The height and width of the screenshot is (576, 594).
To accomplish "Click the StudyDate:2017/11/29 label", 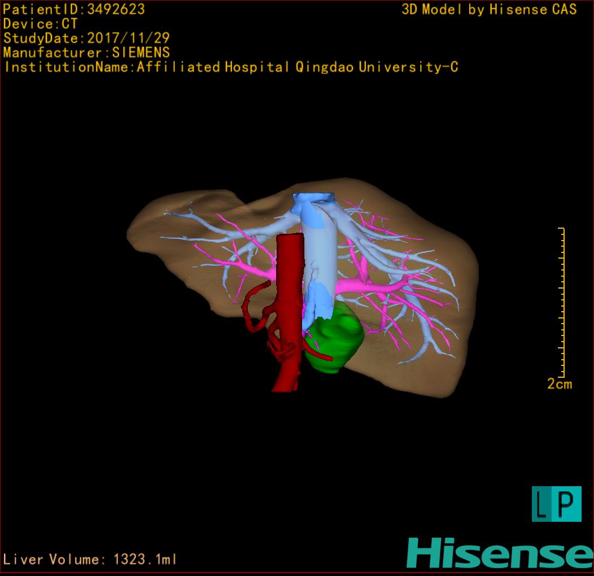I will [x=86, y=38].
